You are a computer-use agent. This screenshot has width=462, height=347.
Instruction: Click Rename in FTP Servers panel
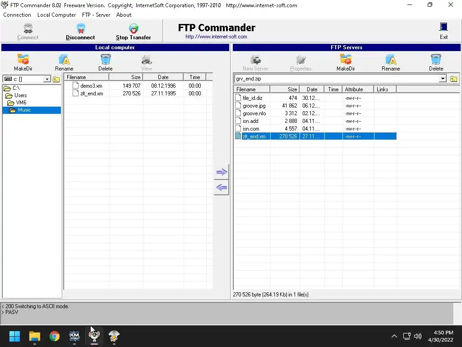(391, 62)
